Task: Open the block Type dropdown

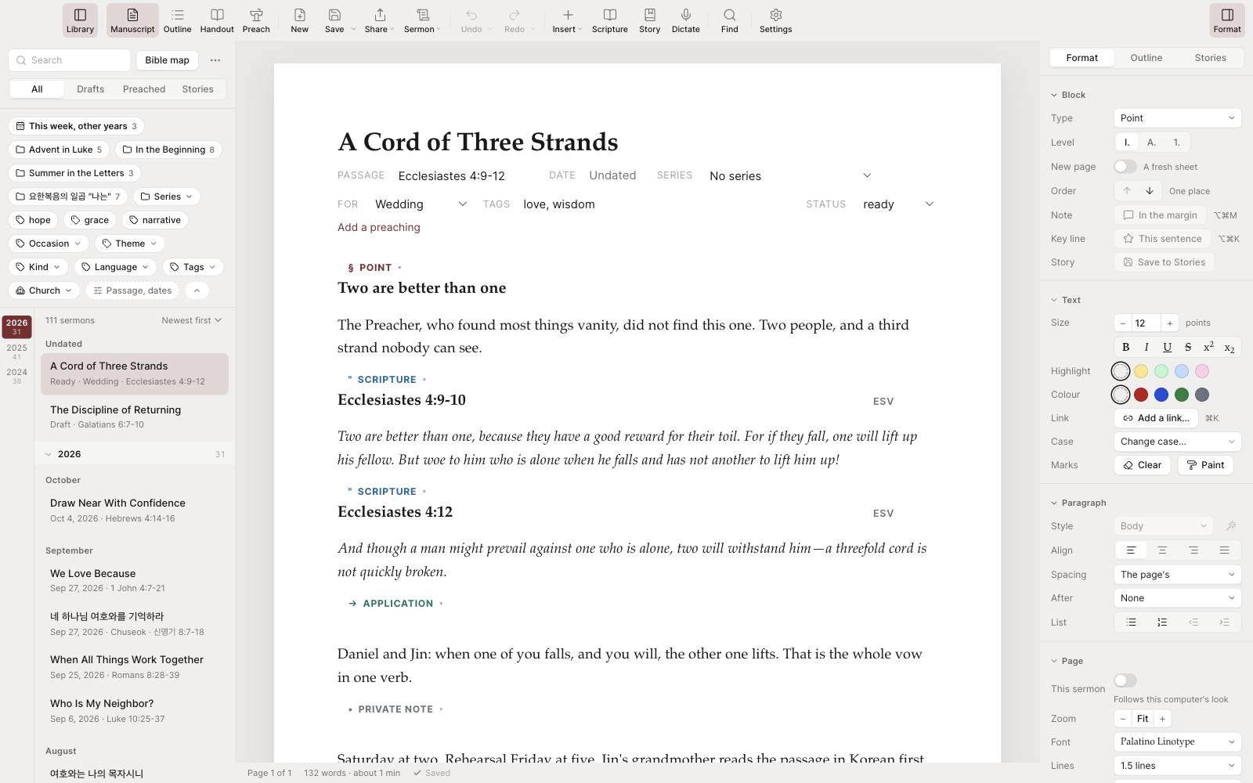Action: click(x=1177, y=118)
